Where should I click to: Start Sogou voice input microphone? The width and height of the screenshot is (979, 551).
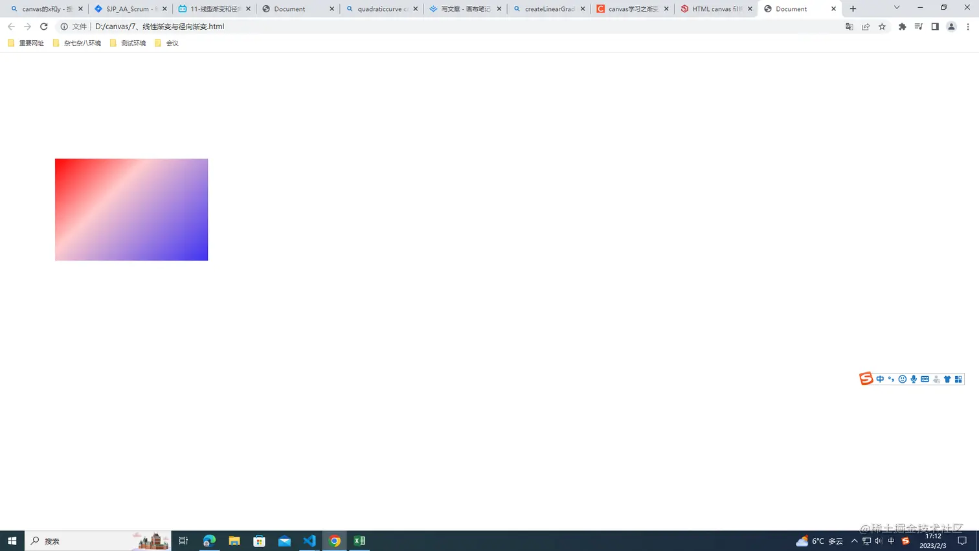[914, 379]
